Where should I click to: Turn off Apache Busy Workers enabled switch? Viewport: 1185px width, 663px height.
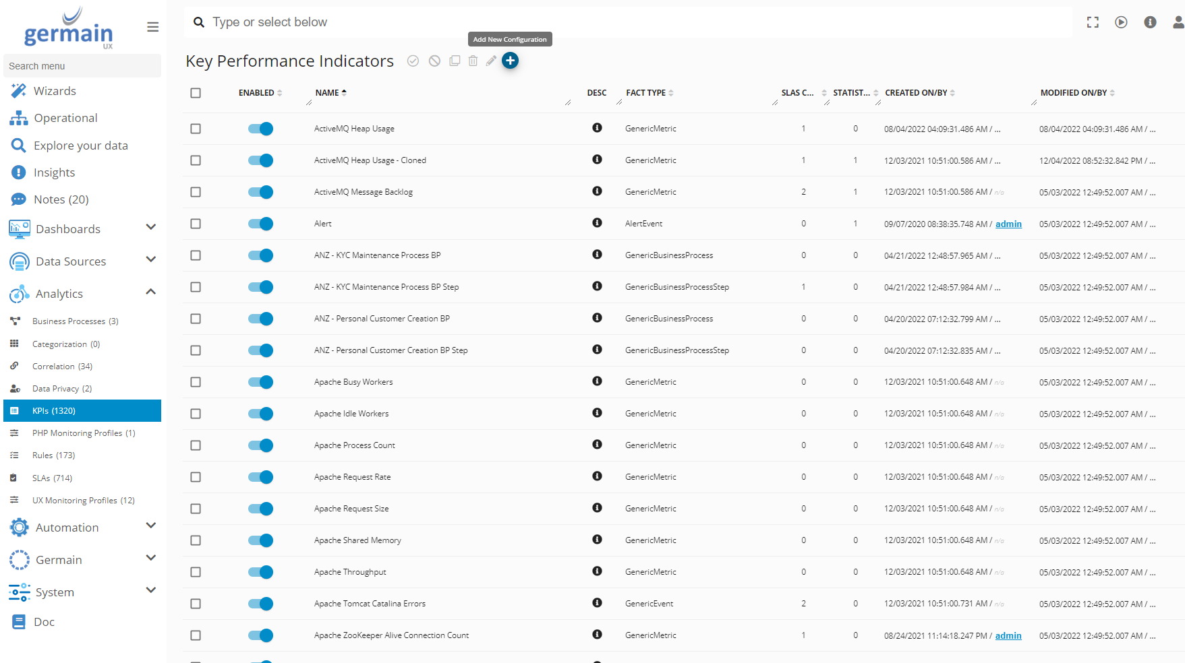[x=260, y=382]
